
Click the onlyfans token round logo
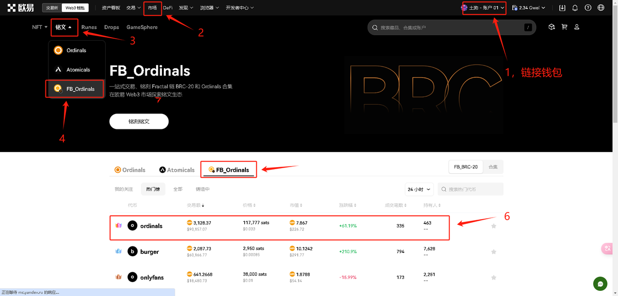tap(132, 277)
